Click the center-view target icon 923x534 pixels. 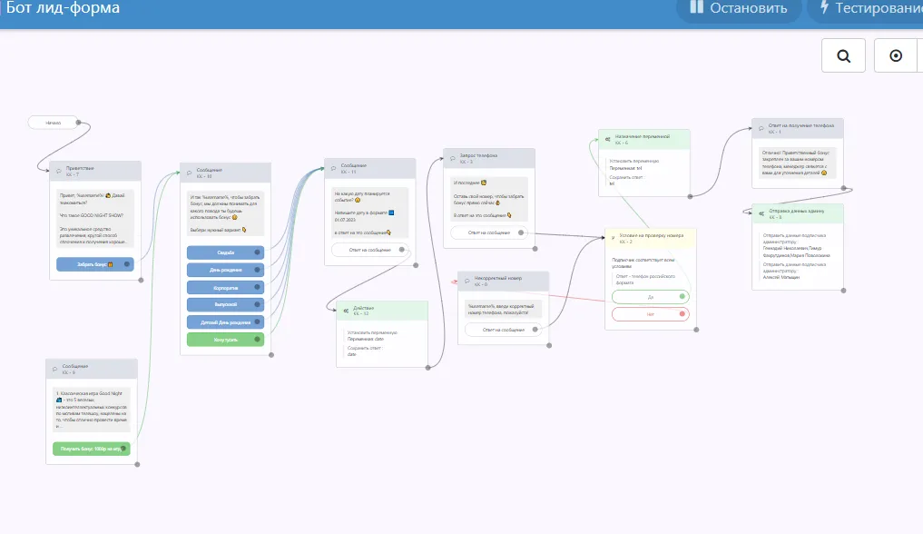(896, 55)
